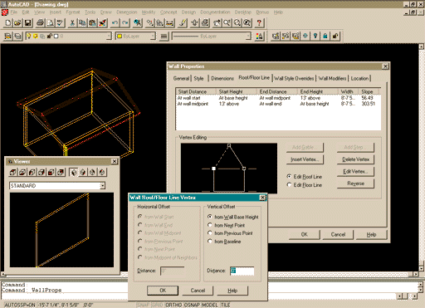Viewport: 425px width, 308px height.
Task: Choose vertical offset from Wall Base Height
Action: [210, 217]
